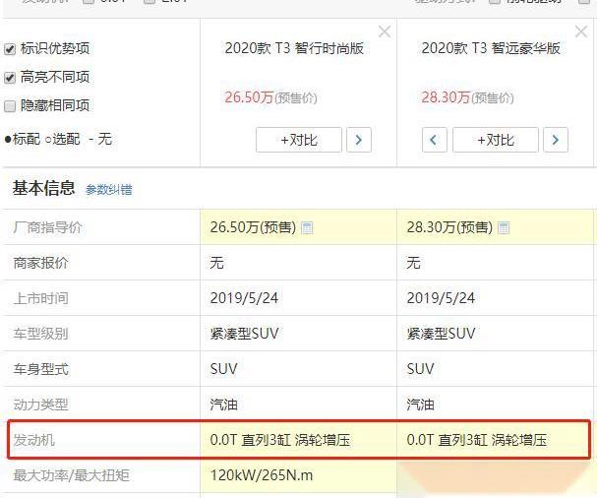Image resolution: width=597 pixels, height=498 pixels.
Task: Open model title 2020款 T3 智行时尚版
Action: [294, 48]
